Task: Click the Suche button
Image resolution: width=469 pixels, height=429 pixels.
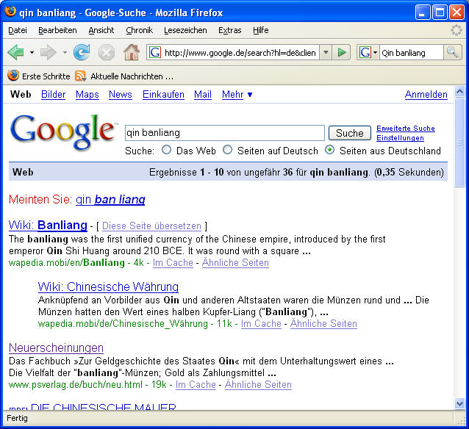Action: pos(350,133)
